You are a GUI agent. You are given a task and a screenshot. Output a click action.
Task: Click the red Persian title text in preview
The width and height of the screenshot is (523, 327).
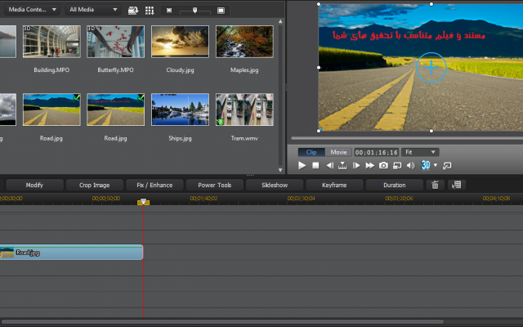click(409, 34)
